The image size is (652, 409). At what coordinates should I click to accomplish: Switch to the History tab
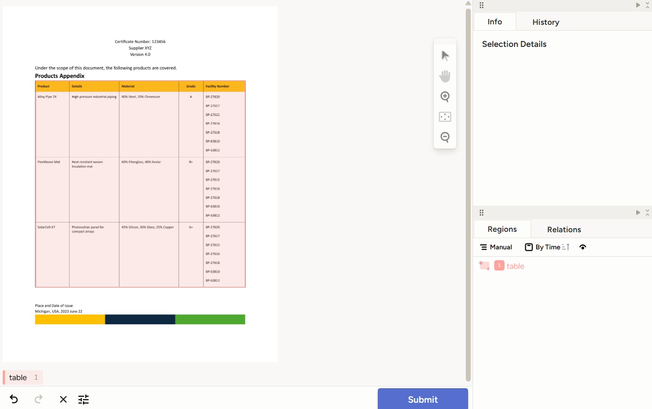[x=546, y=22]
